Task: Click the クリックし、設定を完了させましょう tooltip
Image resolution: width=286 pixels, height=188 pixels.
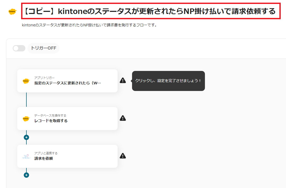Action: (168, 81)
